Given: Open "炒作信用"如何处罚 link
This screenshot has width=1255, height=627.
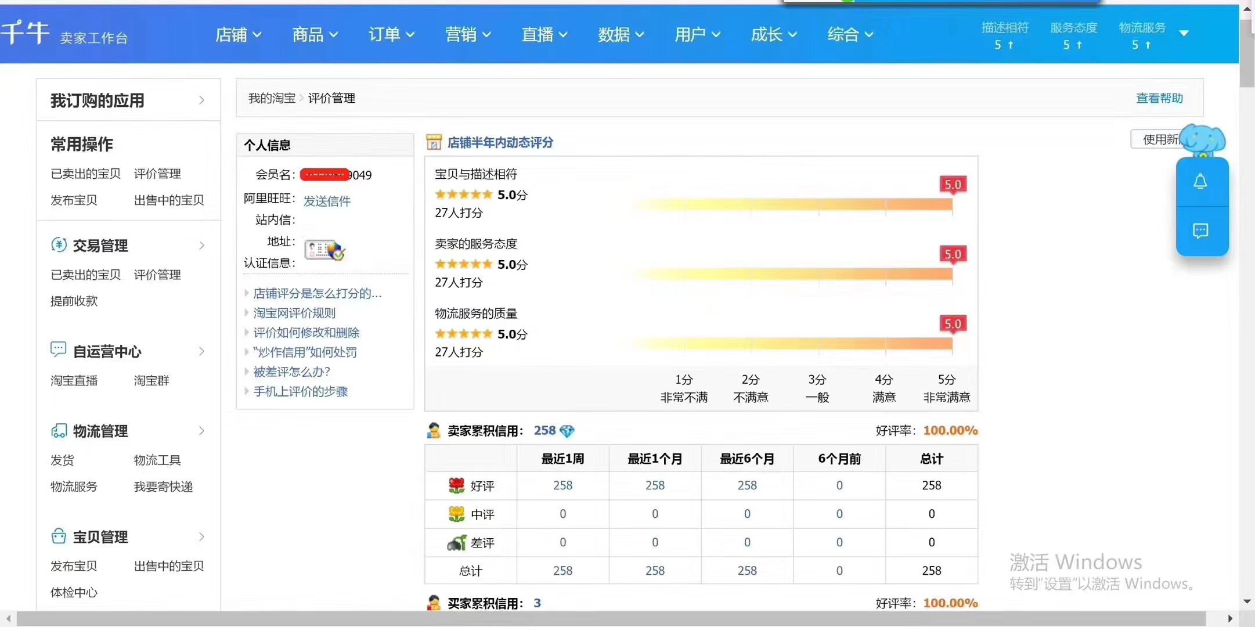Looking at the screenshot, I should tap(305, 352).
